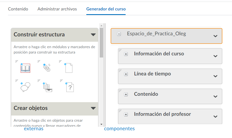The image size is (232, 138).
Task: Select the chain link placeholder icon
Action: click(x=47, y=68)
